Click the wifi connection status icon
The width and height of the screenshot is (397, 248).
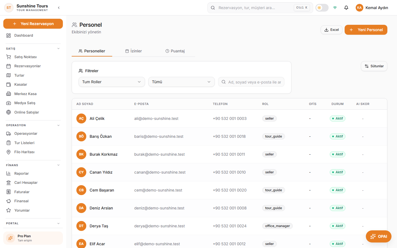(335, 8)
